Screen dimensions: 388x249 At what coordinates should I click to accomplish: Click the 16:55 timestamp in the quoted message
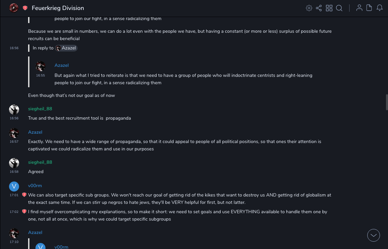point(40,76)
